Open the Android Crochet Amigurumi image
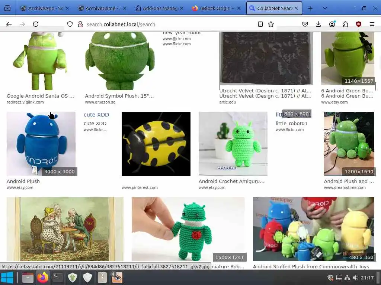The image size is (381, 285). (x=233, y=144)
